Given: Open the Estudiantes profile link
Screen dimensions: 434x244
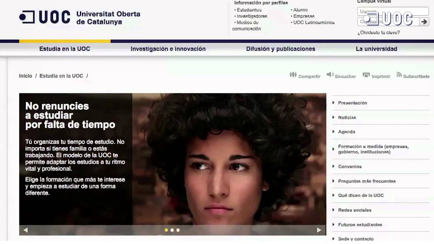Looking at the screenshot, I should click(249, 10).
